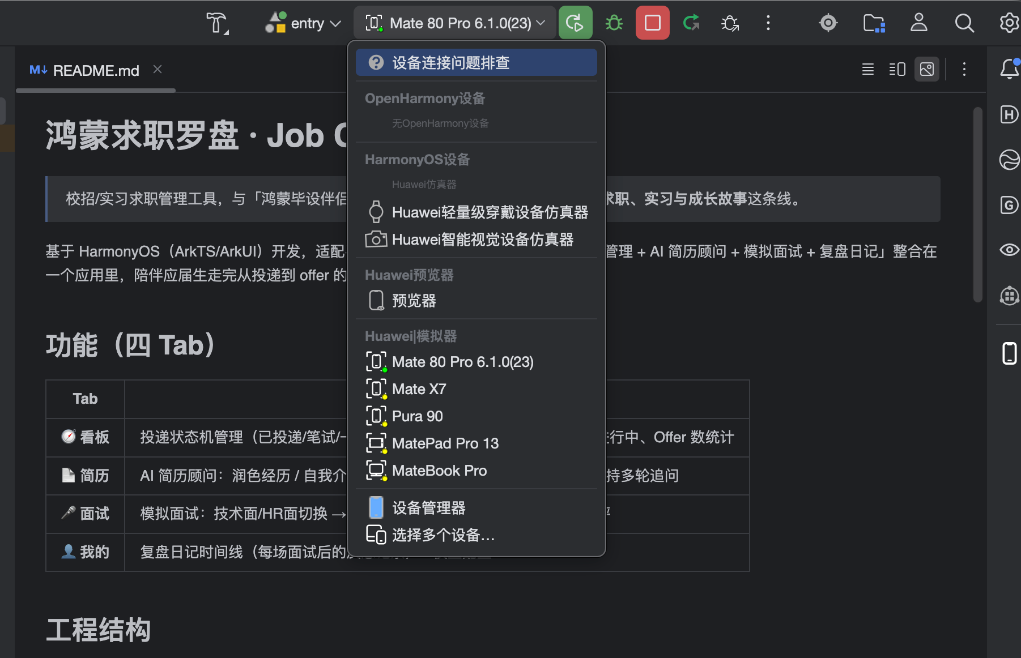1021x658 pixels.
Task: Click the Tab table header cell
Action: click(85, 399)
